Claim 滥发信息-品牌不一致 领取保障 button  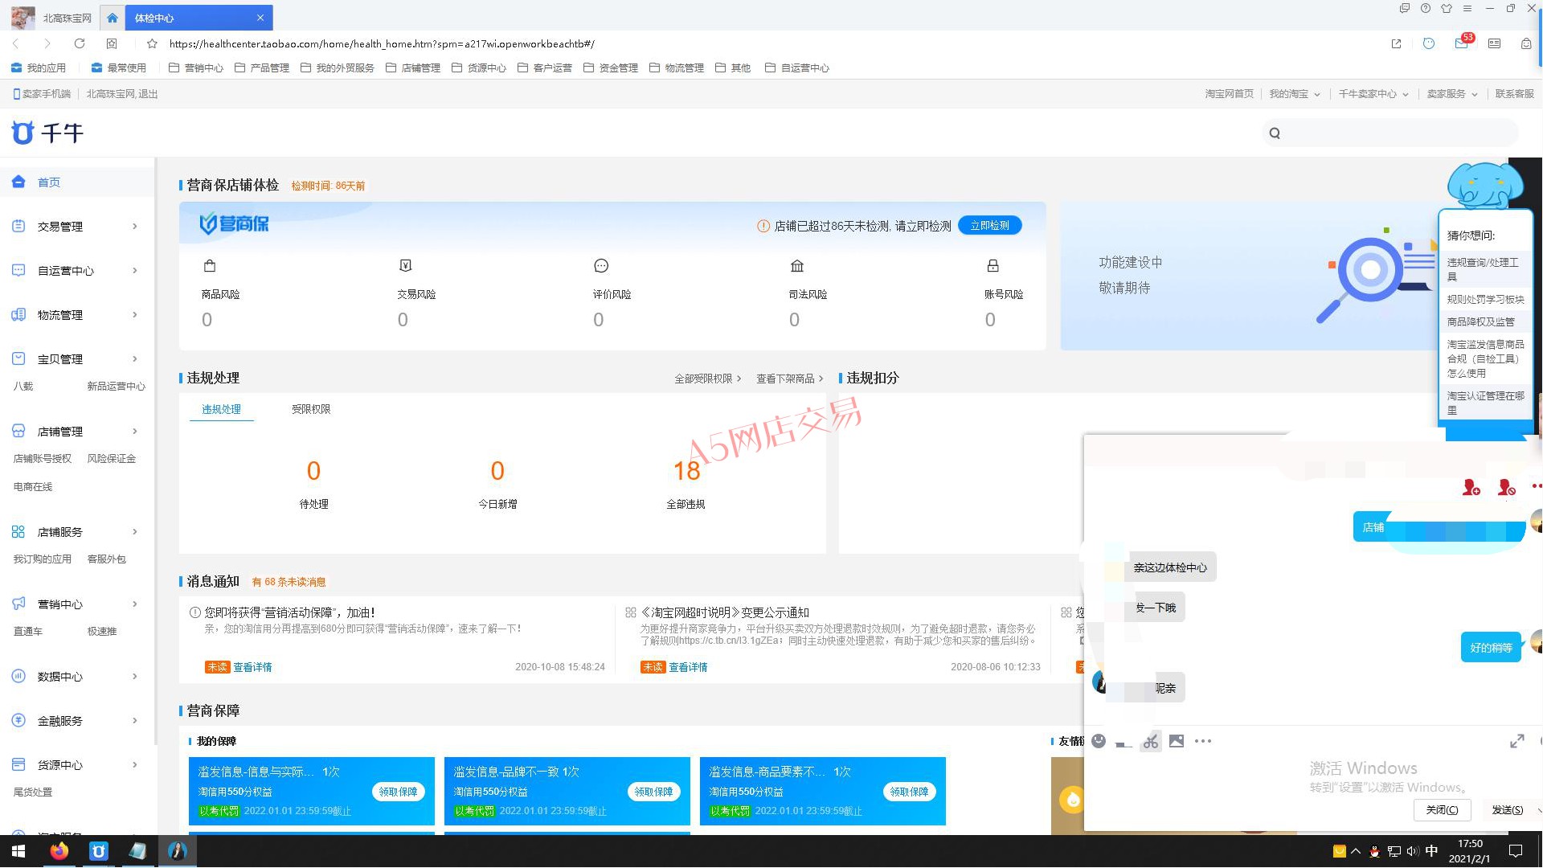653,792
